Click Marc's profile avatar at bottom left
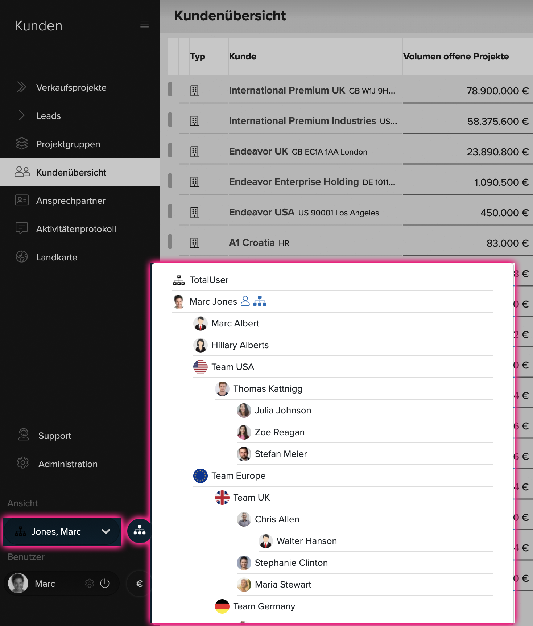The width and height of the screenshot is (533, 626). (x=18, y=583)
